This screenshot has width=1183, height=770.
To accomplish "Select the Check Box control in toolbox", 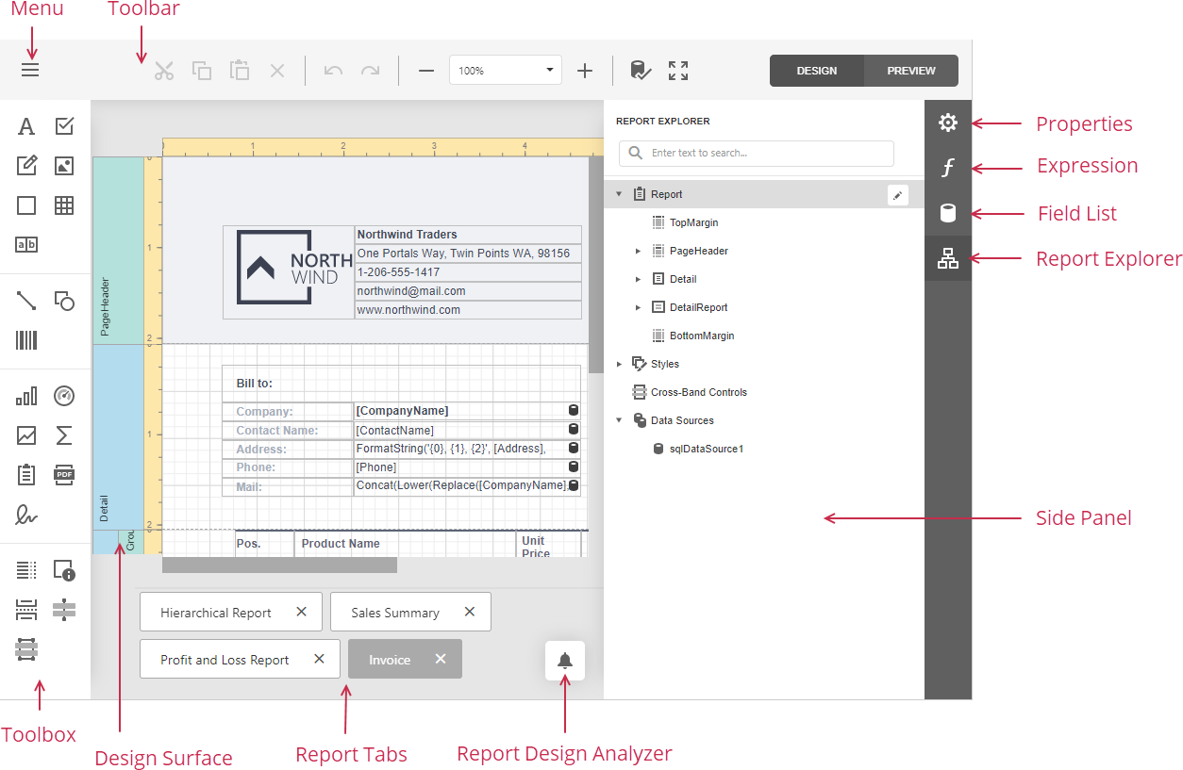I will [x=64, y=126].
